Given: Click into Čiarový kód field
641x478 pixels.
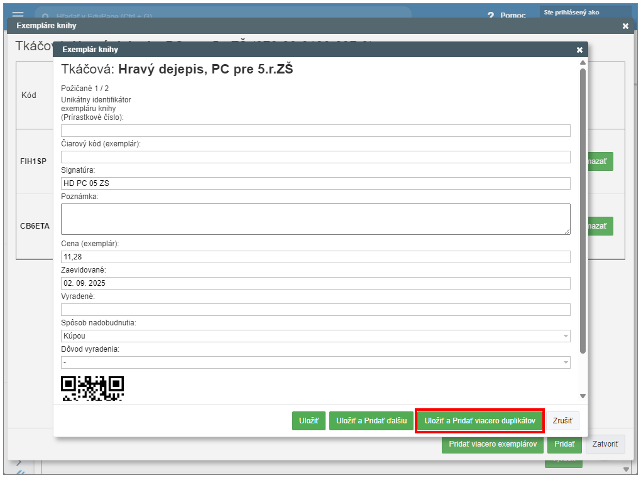Looking at the screenshot, I should [x=315, y=157].
